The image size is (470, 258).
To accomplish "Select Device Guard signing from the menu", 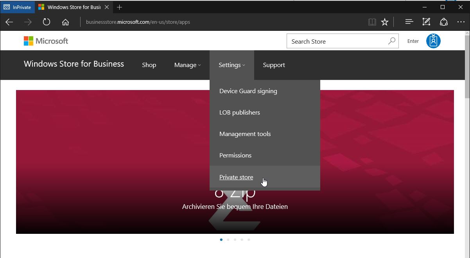I will (248, 91).
